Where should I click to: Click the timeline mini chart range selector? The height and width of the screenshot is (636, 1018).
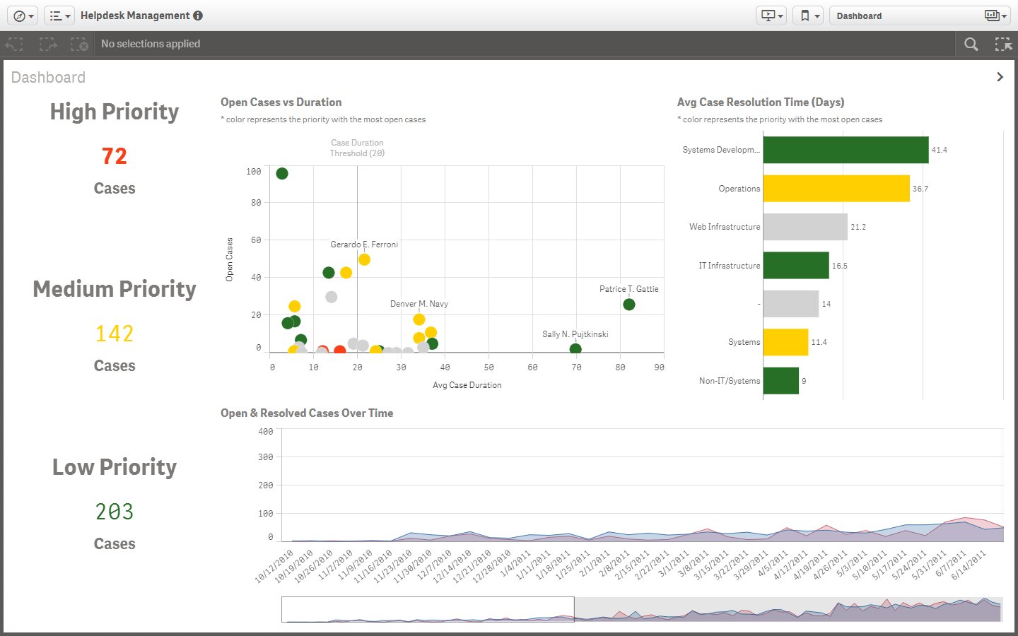click(x=428, y=609)
